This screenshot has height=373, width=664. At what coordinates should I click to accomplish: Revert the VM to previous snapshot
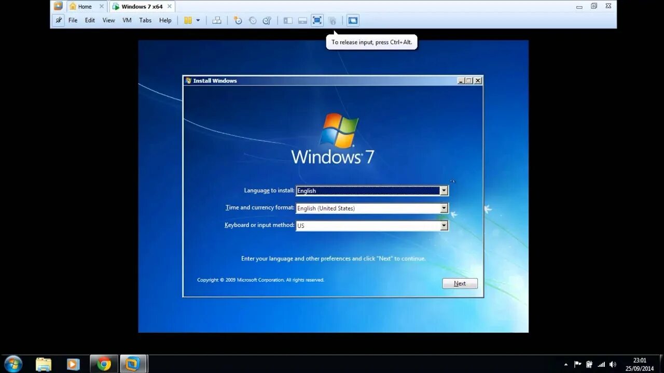[x=253, y=20]
